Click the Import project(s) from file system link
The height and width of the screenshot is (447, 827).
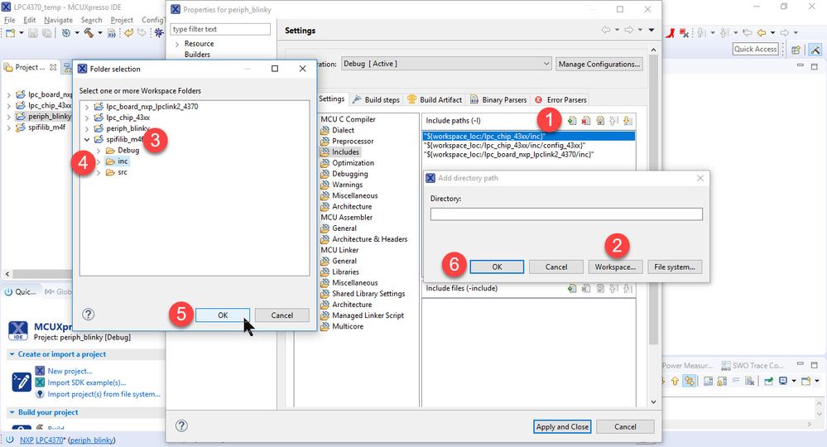pos(104,394)
